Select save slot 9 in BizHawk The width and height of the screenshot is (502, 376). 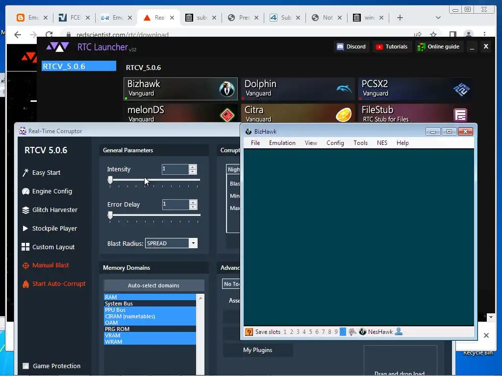(x=336, y=332)
